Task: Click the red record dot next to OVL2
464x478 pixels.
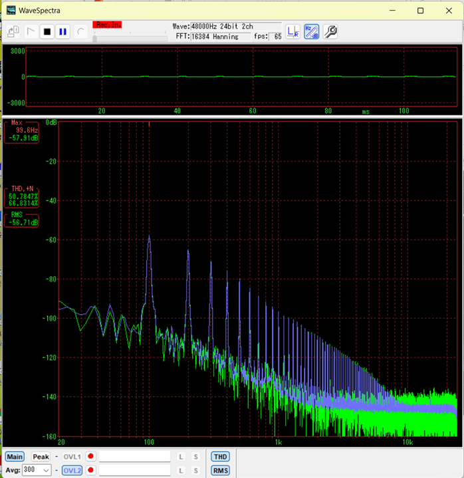Action: (90, 471)
